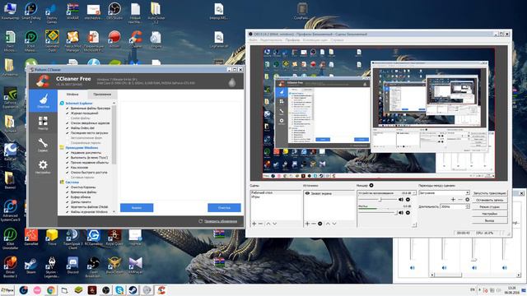Open Nexus Mod Manager desktop shortcut
The height and width of the screenshot is (296, 527).
click(x=72, y=41)
